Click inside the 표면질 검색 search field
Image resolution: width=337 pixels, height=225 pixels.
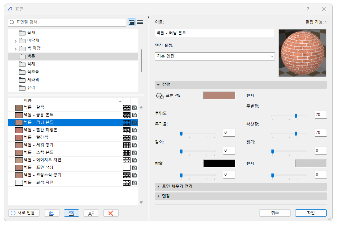tap(65, 22)
